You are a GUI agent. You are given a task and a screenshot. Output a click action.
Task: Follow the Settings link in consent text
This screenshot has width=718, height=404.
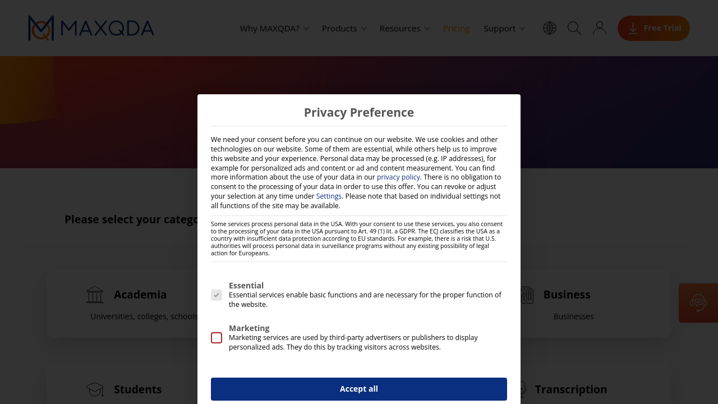click(x=329, y=196)
